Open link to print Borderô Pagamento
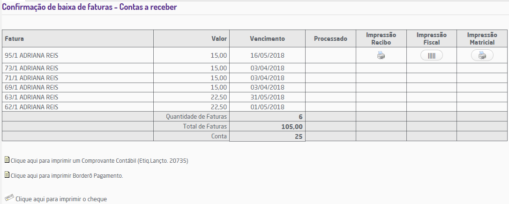The image size is (509, 204). (67, 176)
